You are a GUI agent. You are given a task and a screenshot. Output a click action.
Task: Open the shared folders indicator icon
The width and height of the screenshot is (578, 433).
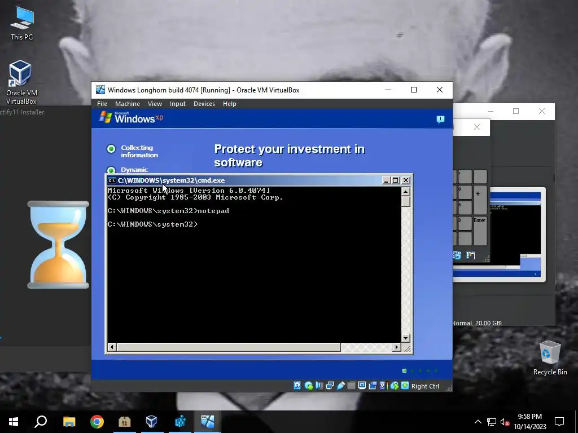coord(351,386)
